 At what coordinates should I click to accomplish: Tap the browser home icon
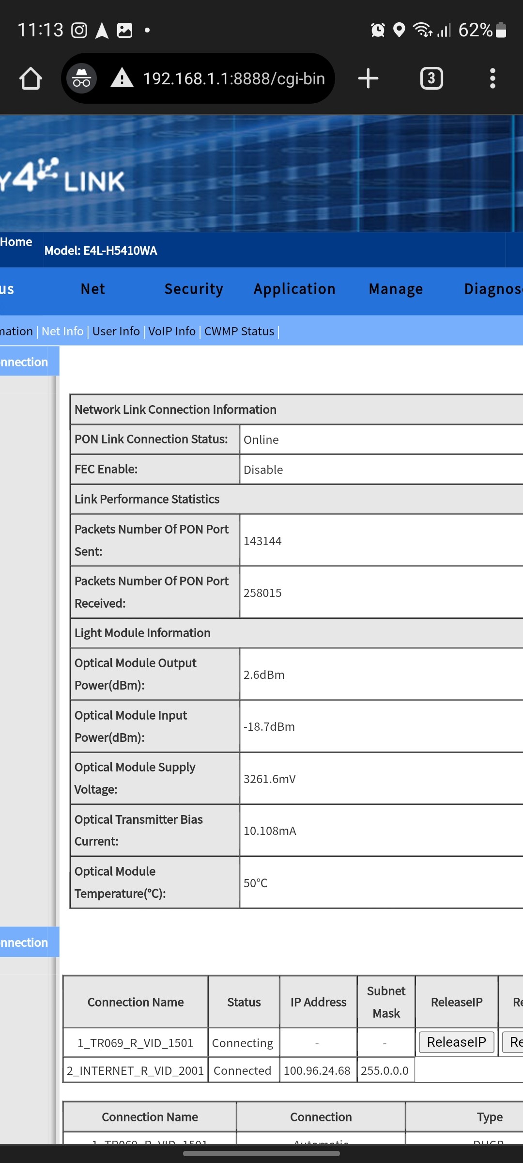31,79
